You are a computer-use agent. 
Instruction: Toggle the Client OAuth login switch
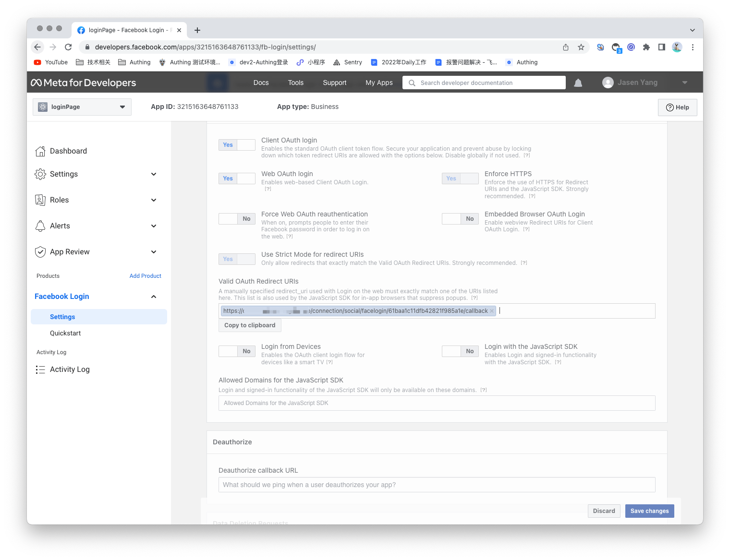[237, 145]
